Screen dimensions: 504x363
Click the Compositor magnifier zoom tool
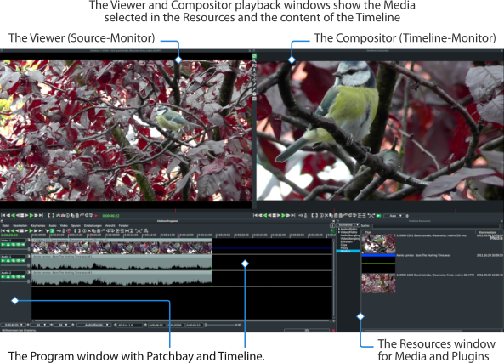click(x=254, y=60)
